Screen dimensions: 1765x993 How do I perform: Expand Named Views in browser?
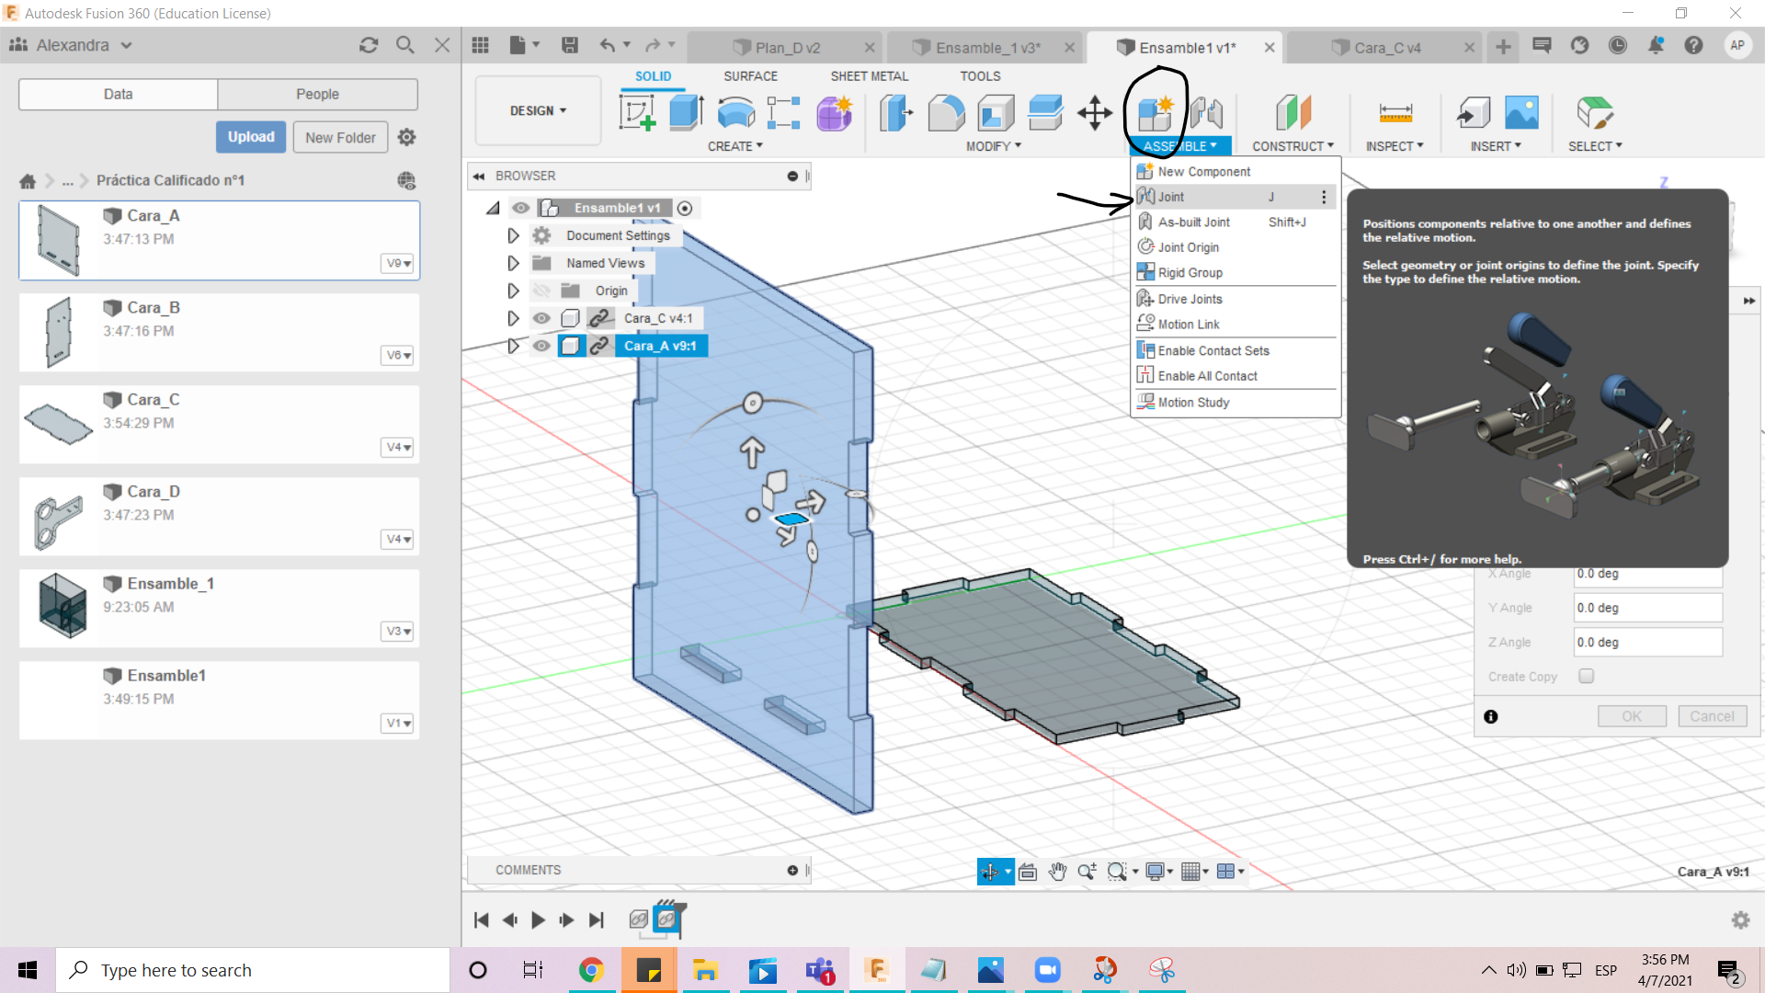[513, 263]
